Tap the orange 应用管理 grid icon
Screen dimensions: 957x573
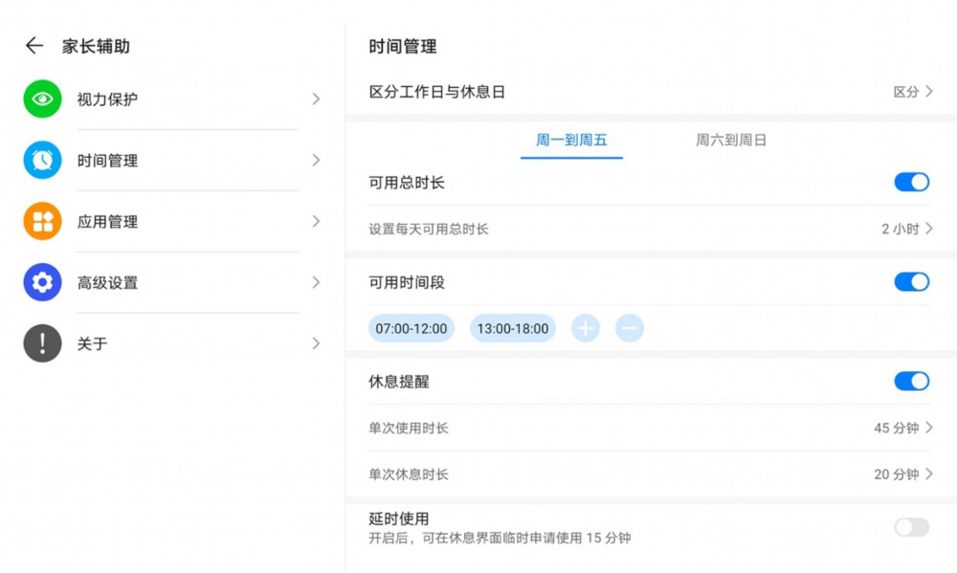coord(42,222)
